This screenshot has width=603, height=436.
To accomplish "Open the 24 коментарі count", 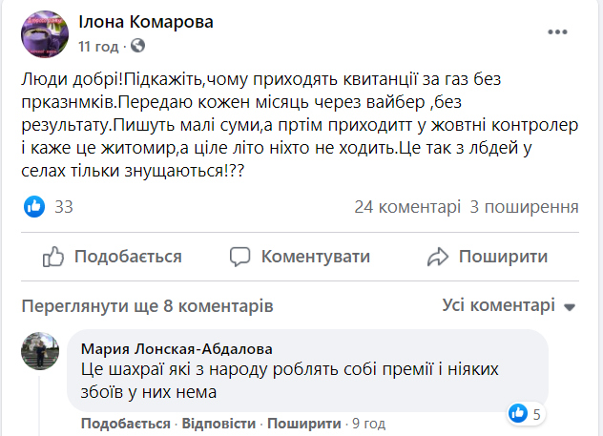I will [x=407, y=206].
